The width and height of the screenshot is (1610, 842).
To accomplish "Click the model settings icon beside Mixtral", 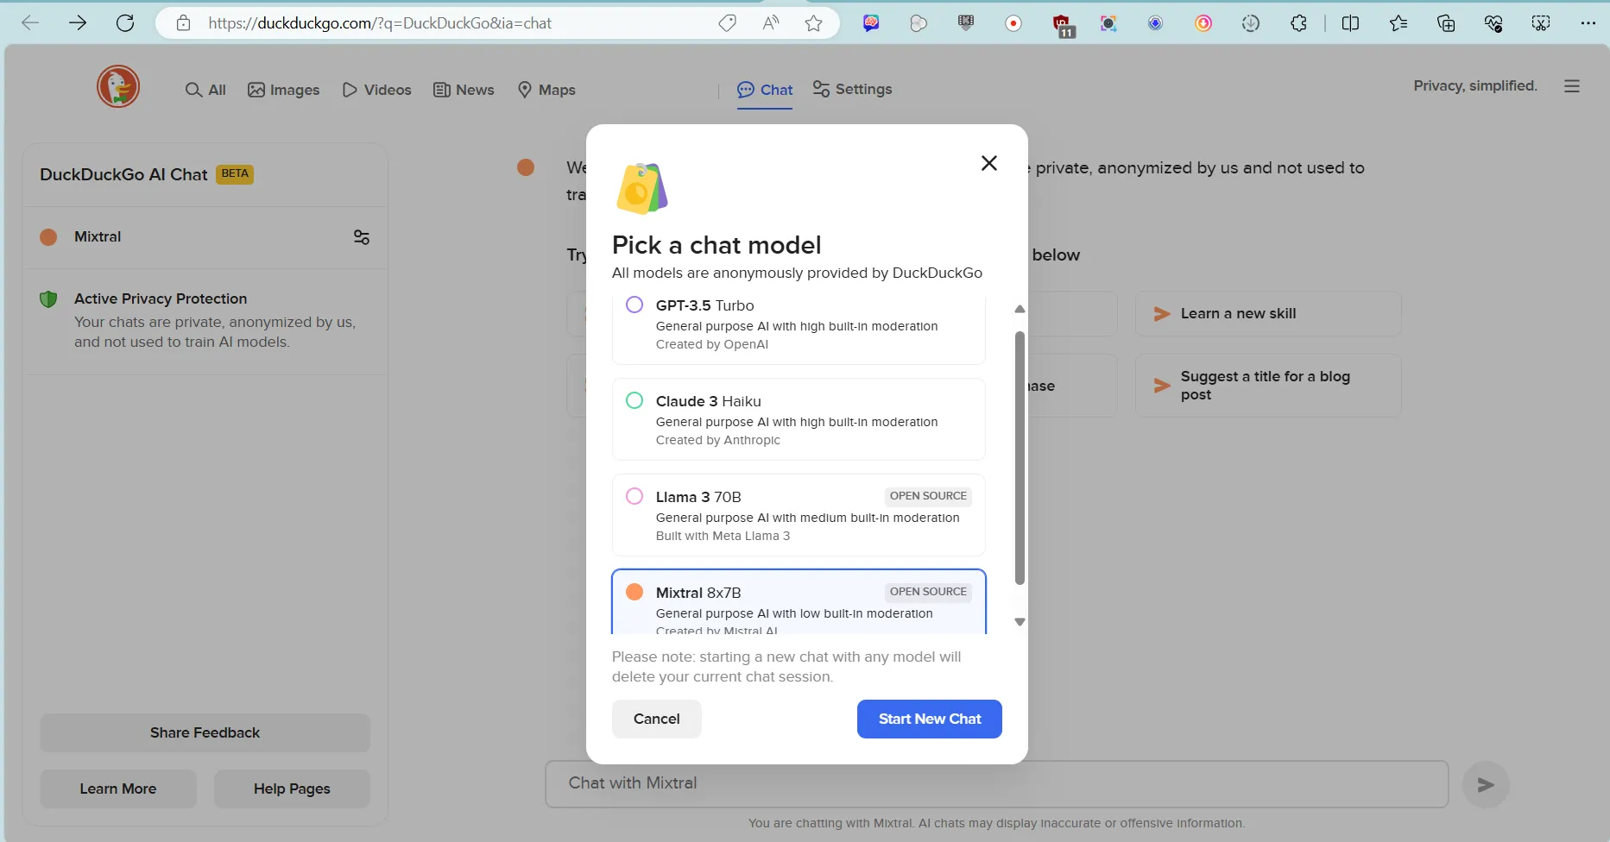I will click(x=362, y=237).
